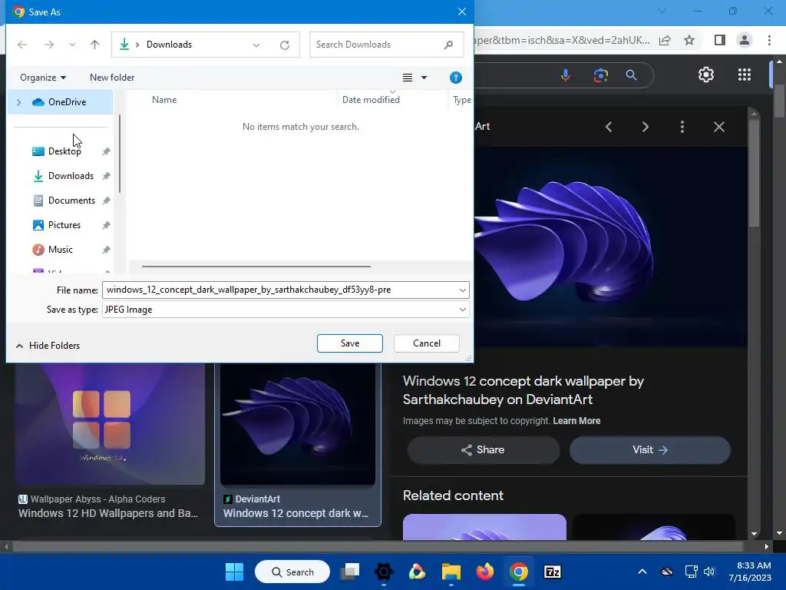Close the Save As dialog
Image resolution: width=786 pixels, height=590 pixels.
(x=461, y=12)
